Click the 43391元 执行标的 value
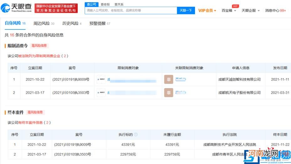 pos(128,145)
